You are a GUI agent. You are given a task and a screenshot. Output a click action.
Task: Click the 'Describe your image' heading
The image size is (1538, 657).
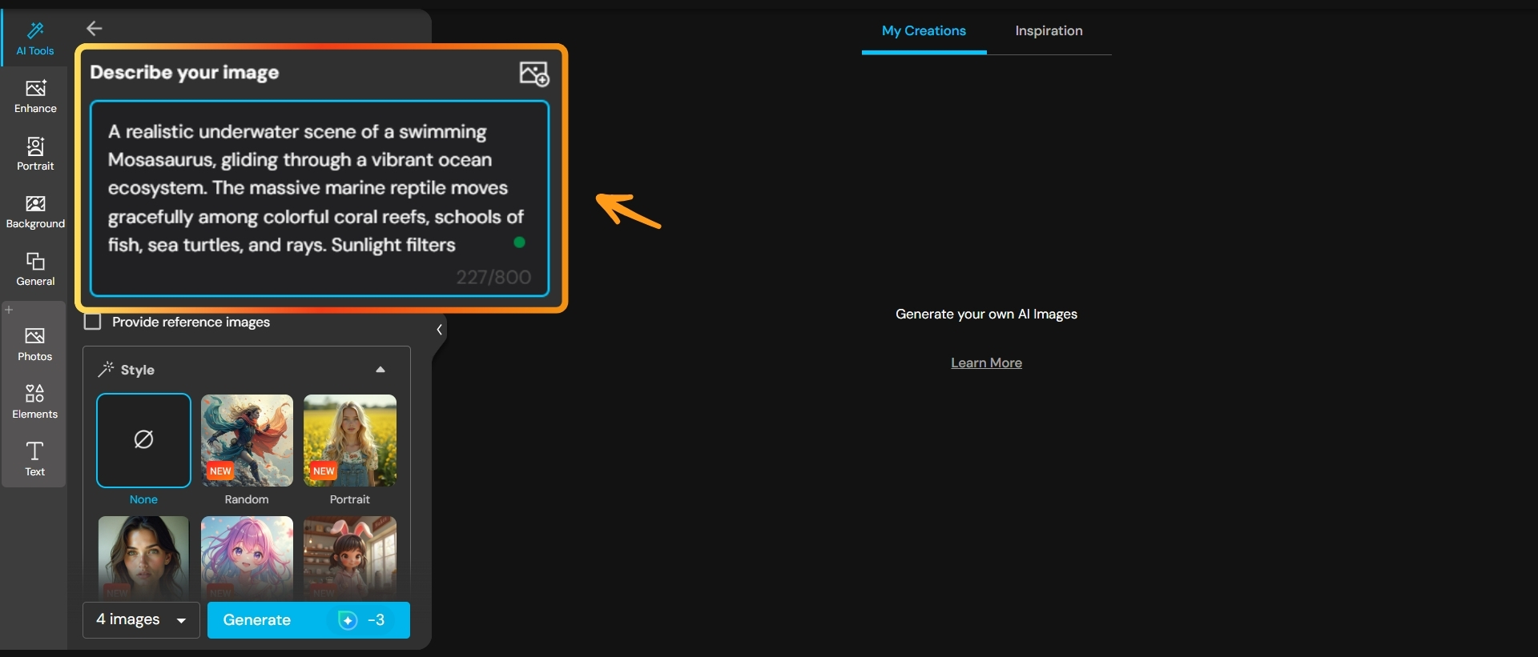184,73
